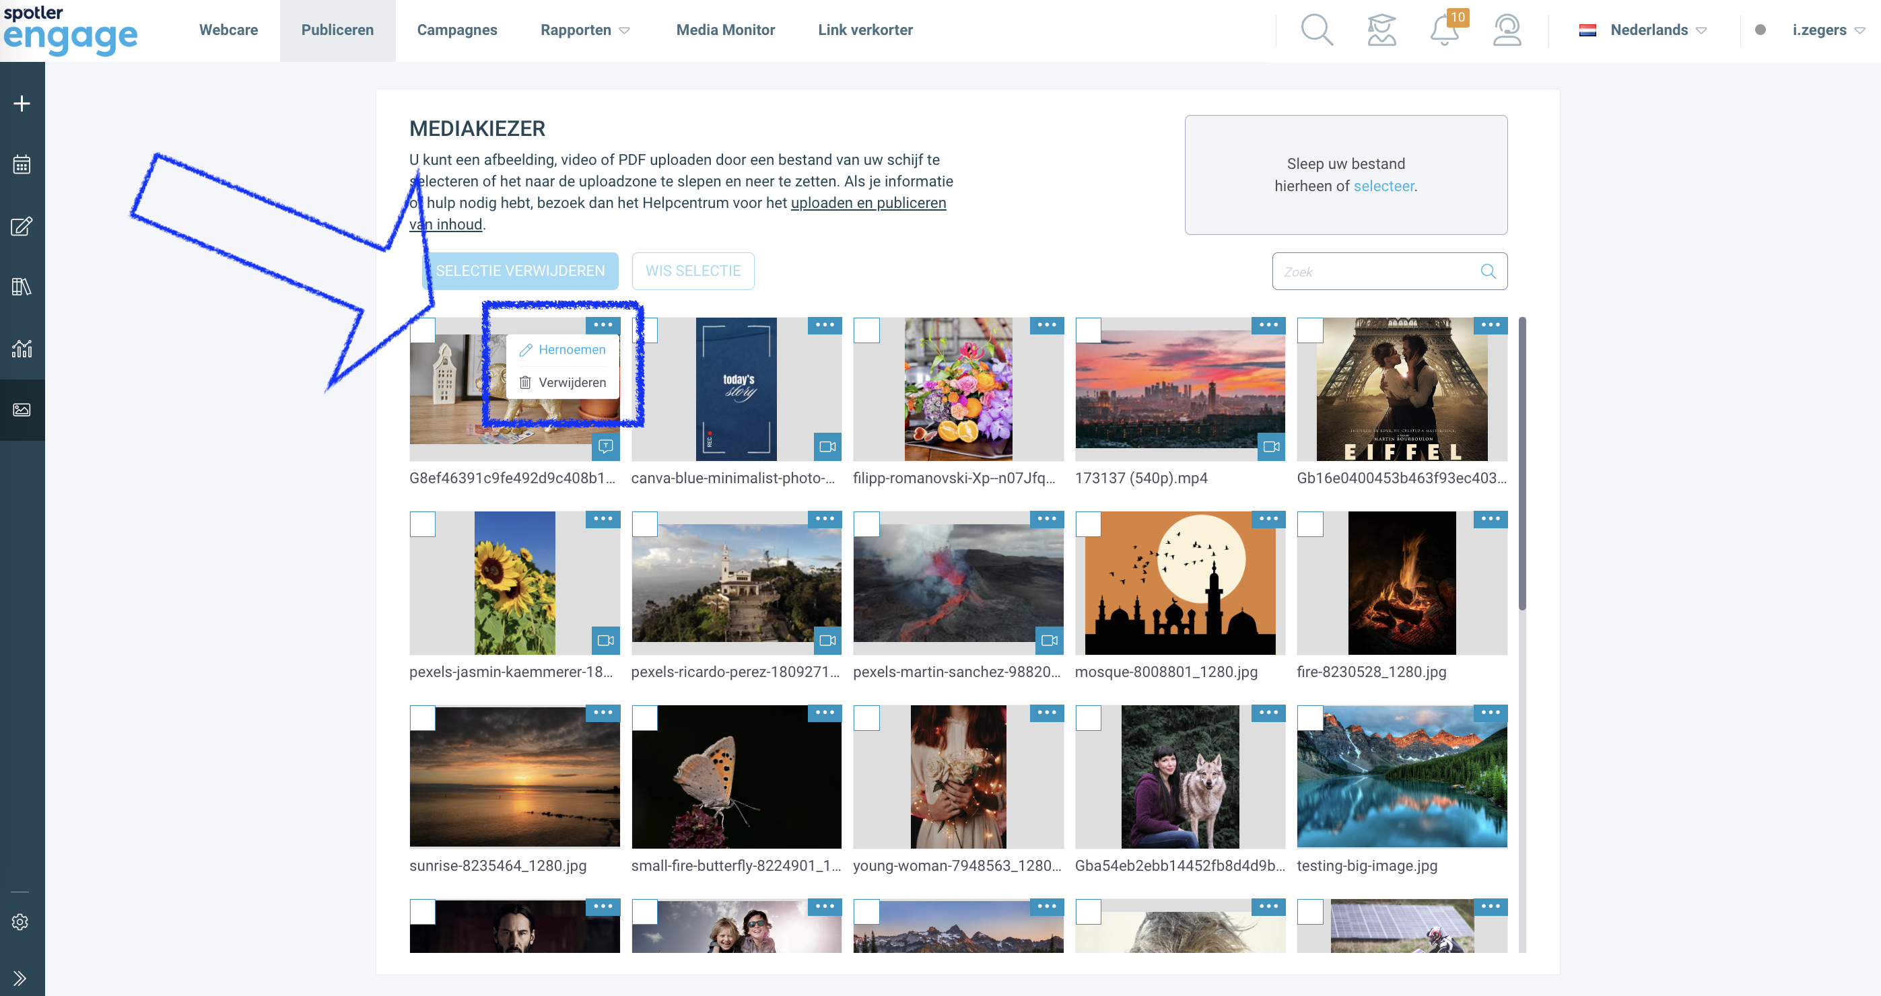Open the compose/edit icon in the sidebar
The height and width of the screenshot is (996, 1881).
pyautogui.click(x=22, y=226)
